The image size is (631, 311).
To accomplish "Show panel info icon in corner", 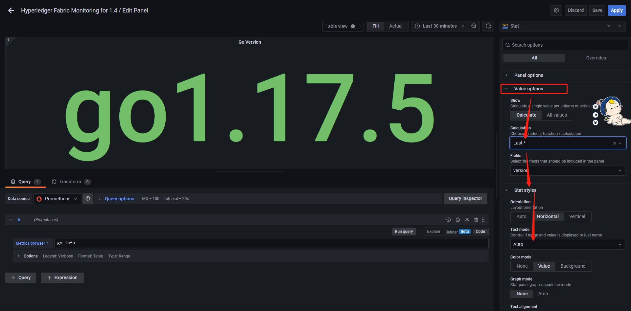I will (8, 40).
